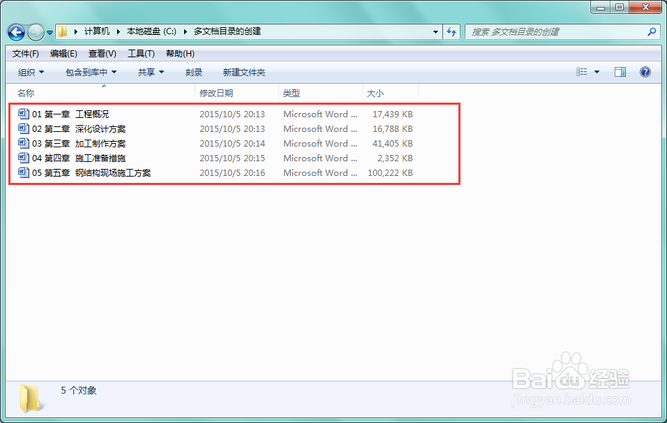Click size value 100,222 KB

[391, 173]
